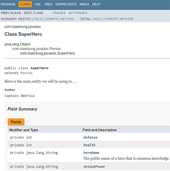Open the DEPRECATED list

pos(66,4)
